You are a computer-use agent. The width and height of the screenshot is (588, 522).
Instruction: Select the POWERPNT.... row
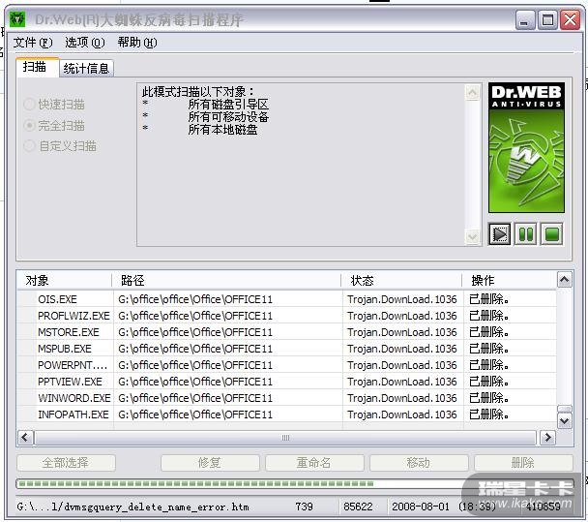pos(286,365)
